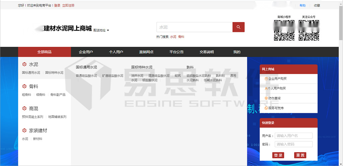Click the 普通硅酸盐水泥 subcategory link
This screenshot has height=166, width=343.
coord(86,75)
